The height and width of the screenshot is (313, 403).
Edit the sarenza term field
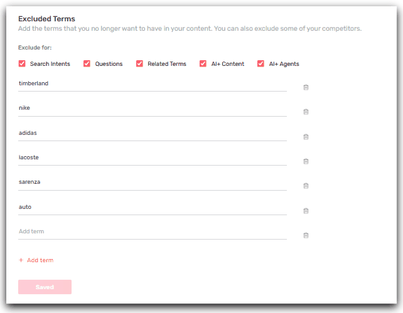152,182
